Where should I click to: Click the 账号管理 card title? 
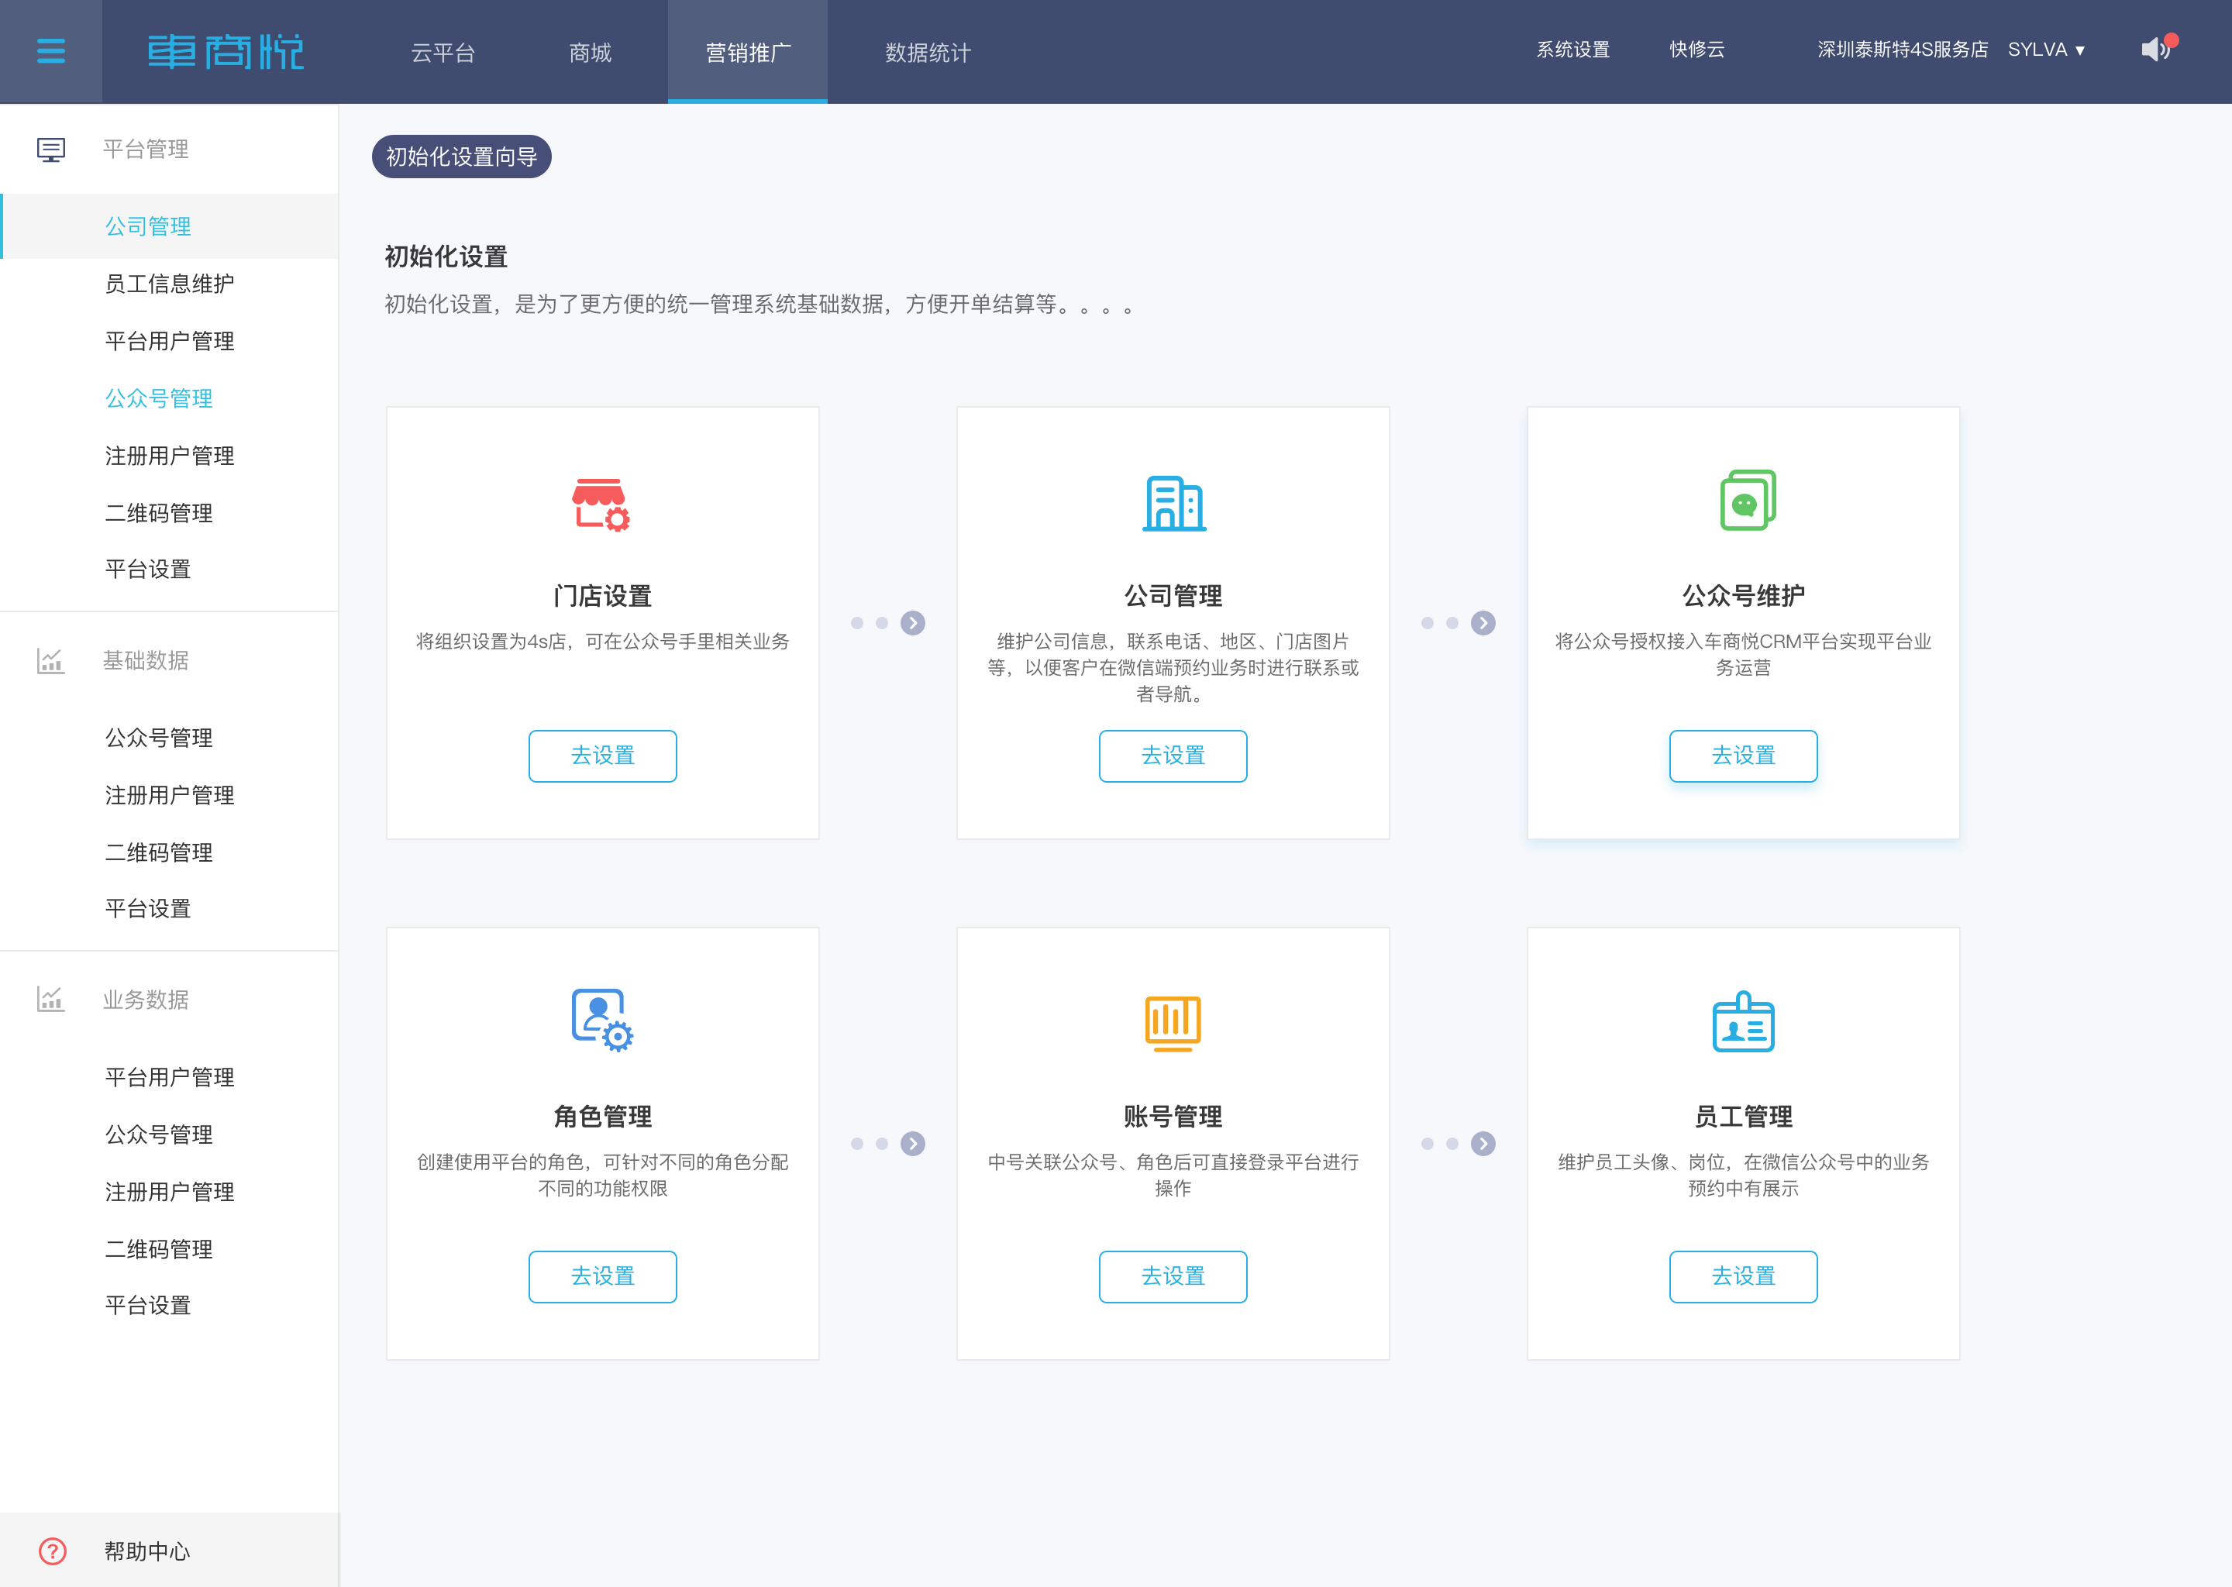point(1173,1116)
